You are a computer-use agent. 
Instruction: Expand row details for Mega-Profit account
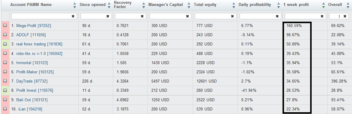[x=5, y=26]
